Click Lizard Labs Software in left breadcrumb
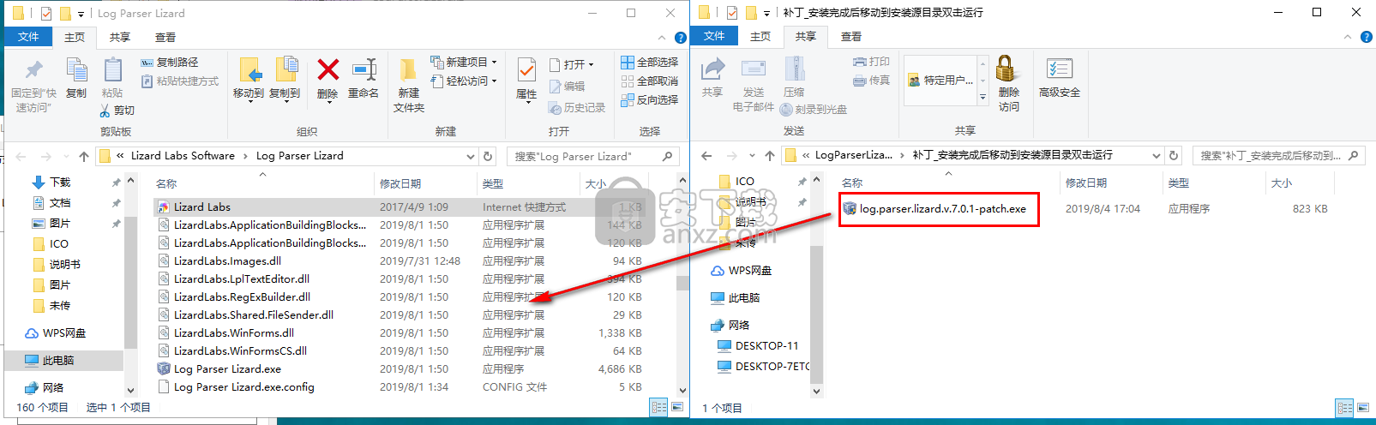Screen dimensions: 1376x425 [183, 156]
